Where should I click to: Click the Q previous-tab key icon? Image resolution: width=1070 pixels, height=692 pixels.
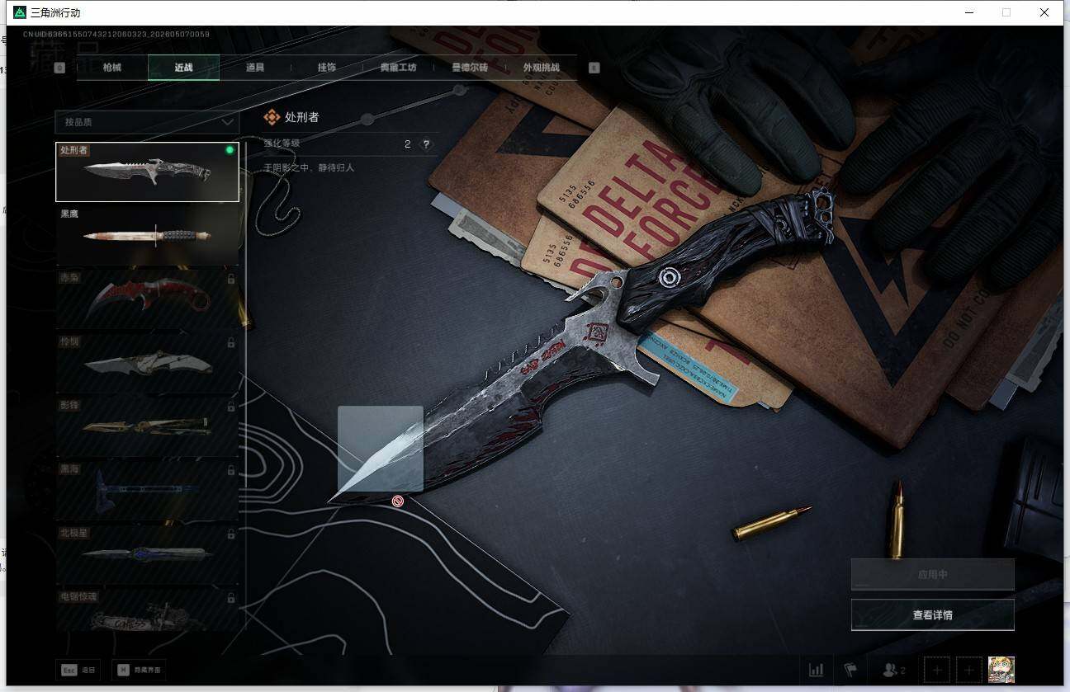(59, 68)
